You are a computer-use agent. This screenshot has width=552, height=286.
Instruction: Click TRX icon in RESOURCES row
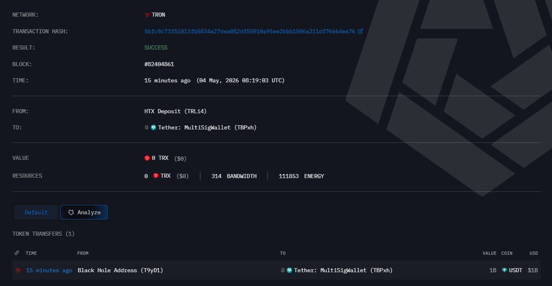[x=156, y=176]
